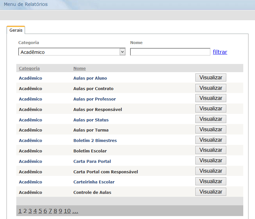The height and width of the screenshot is (219, 255).
Task: Click the 'Boletim 2 Bimestres' report name
Action: 95,141
